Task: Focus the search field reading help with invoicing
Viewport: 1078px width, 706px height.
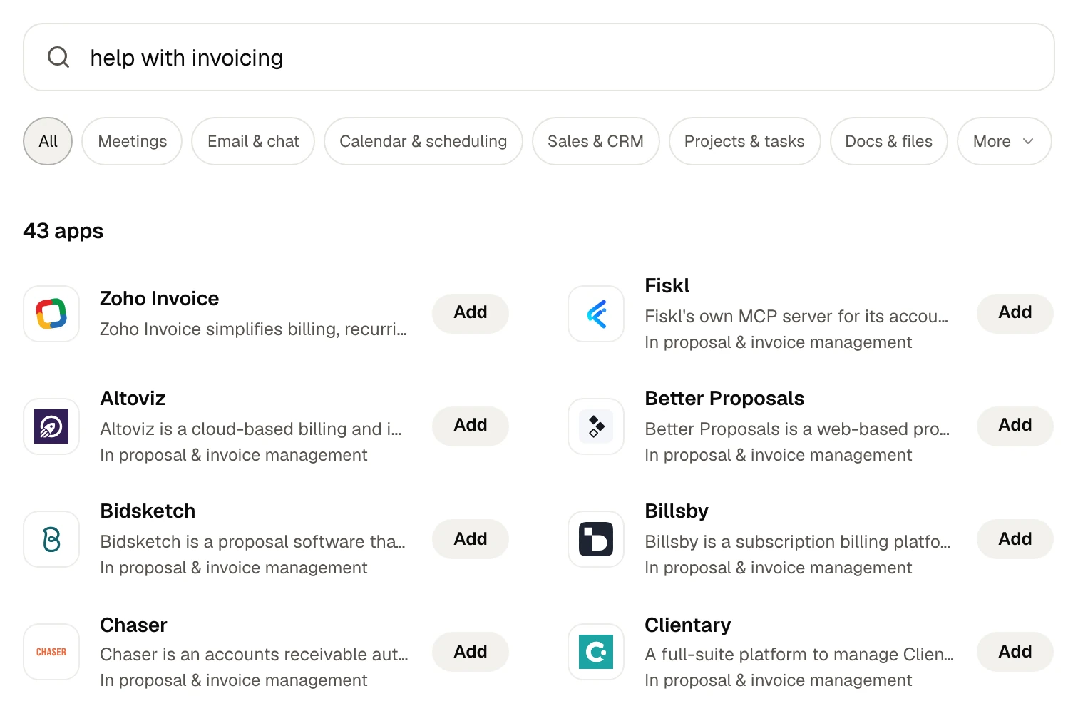Action: pos(539,57)
